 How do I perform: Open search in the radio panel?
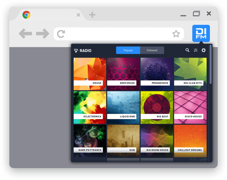[187, 50]
